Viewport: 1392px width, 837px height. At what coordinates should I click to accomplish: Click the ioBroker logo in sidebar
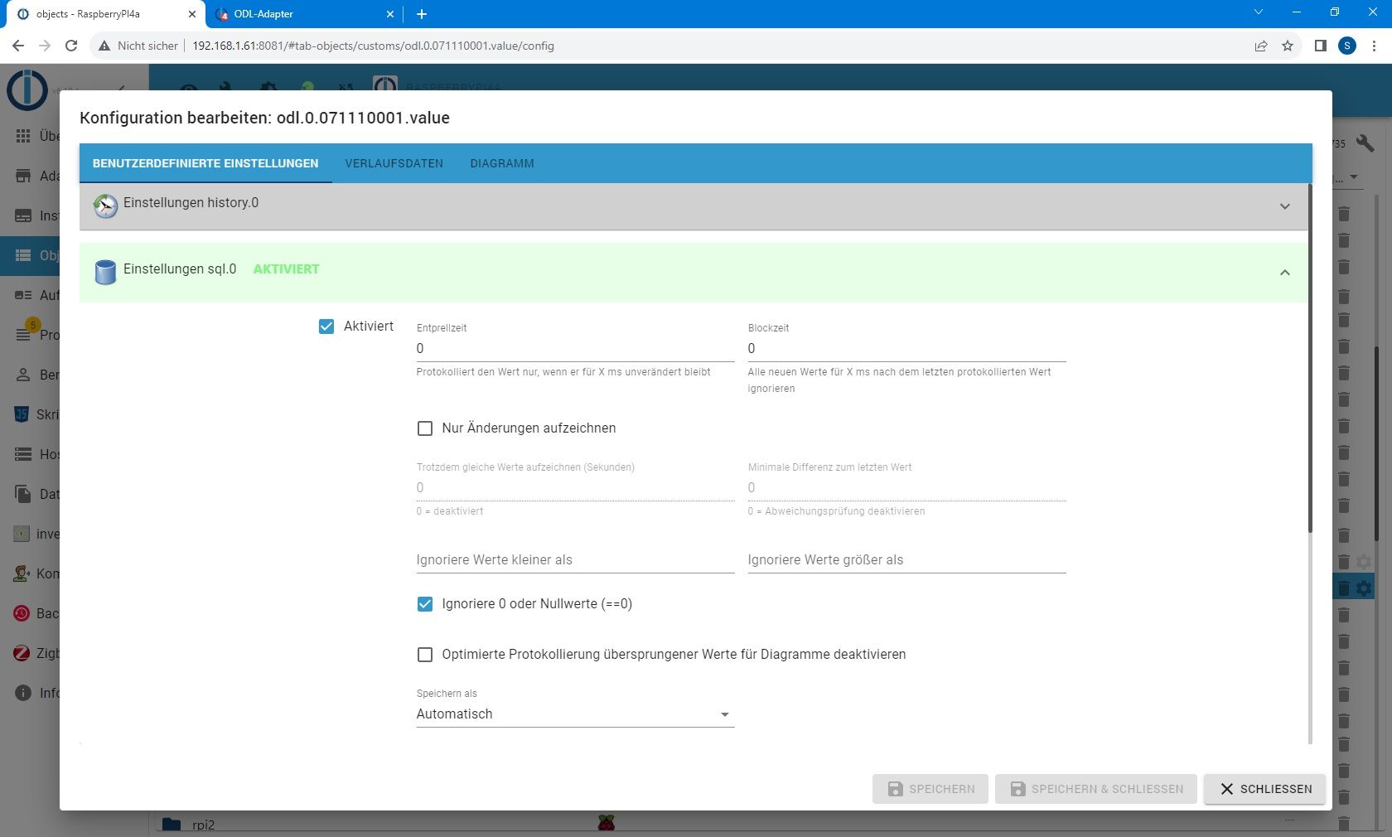click(x=27, y=90)
